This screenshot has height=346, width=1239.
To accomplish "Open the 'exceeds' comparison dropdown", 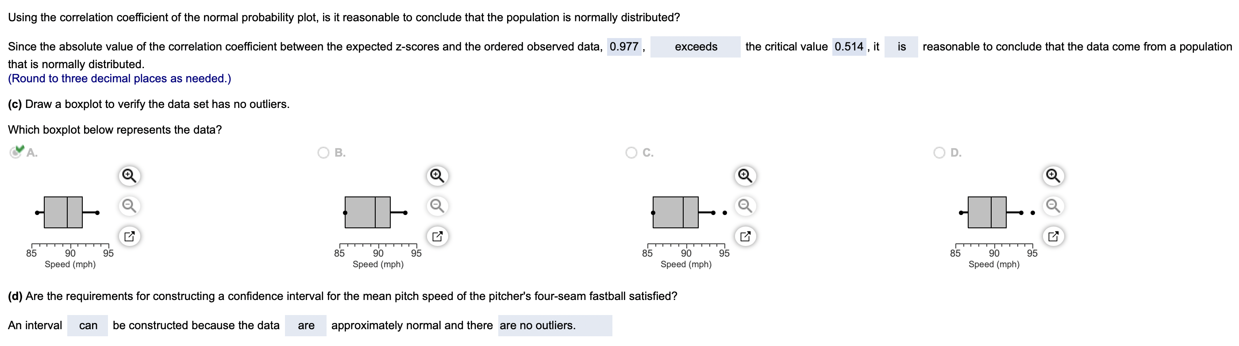I will [695, 46].
